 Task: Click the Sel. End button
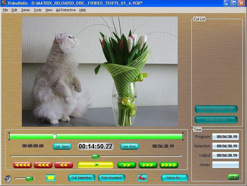(x=130, y=146)
